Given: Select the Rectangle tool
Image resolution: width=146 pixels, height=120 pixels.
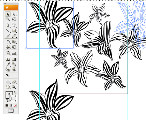Looking at the screenshot, I should coord(14,31).
